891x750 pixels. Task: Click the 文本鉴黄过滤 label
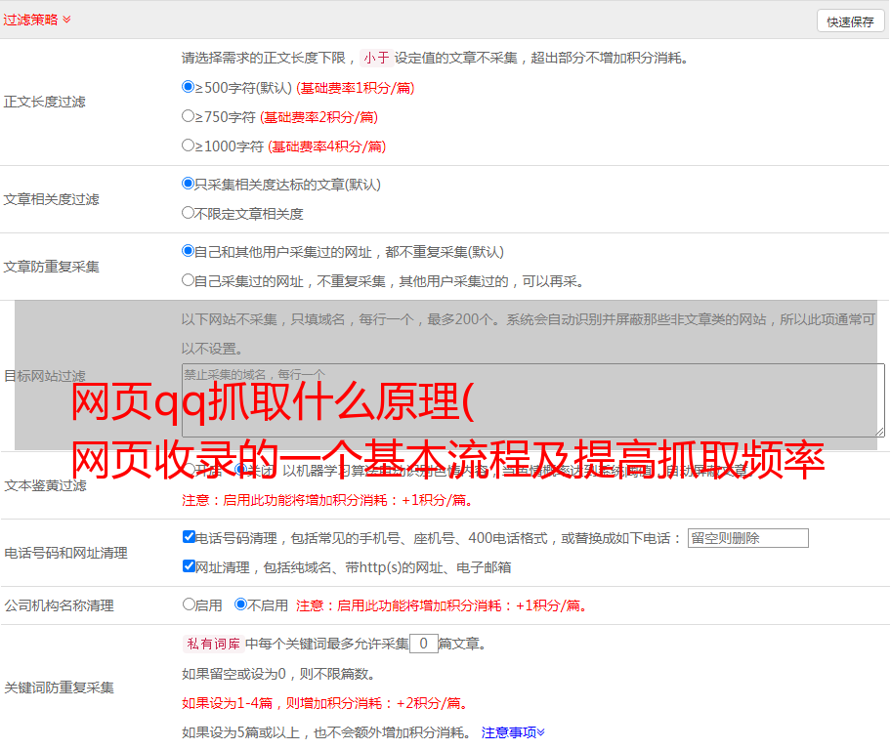point(46,485)
